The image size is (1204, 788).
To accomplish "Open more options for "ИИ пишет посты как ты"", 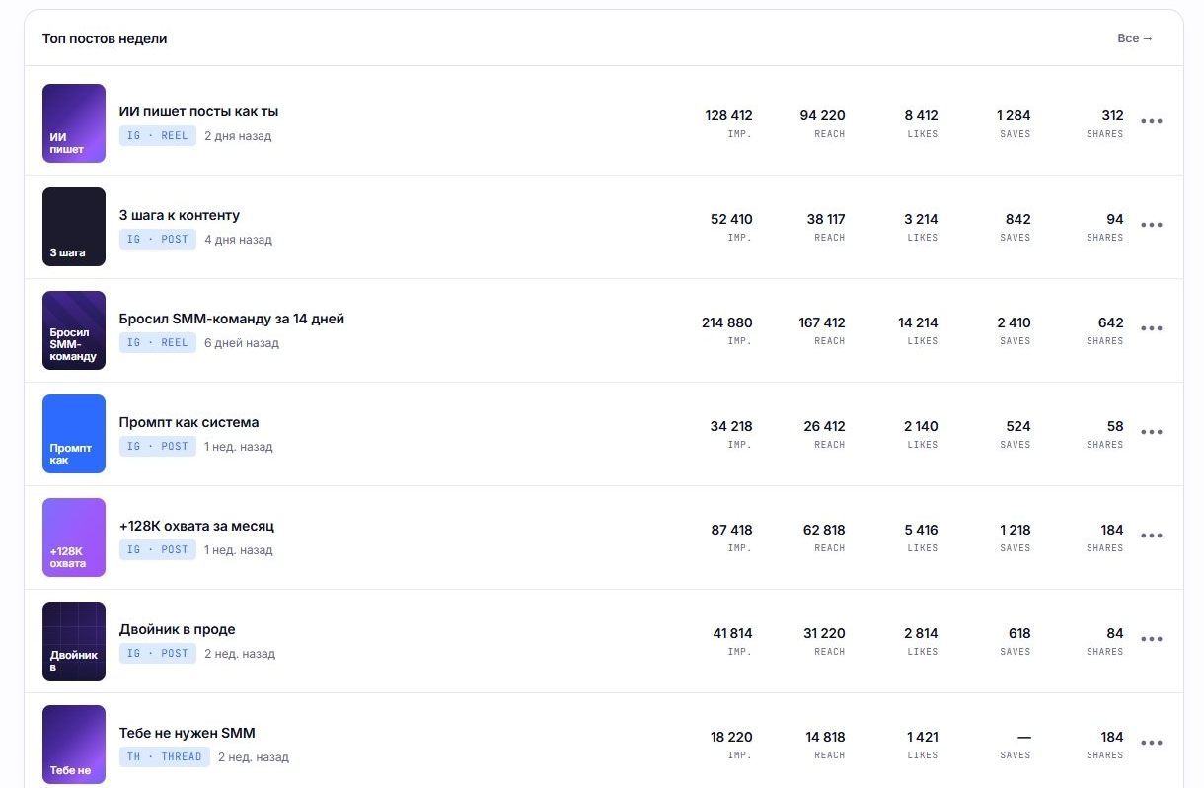I will point(1151,121).
